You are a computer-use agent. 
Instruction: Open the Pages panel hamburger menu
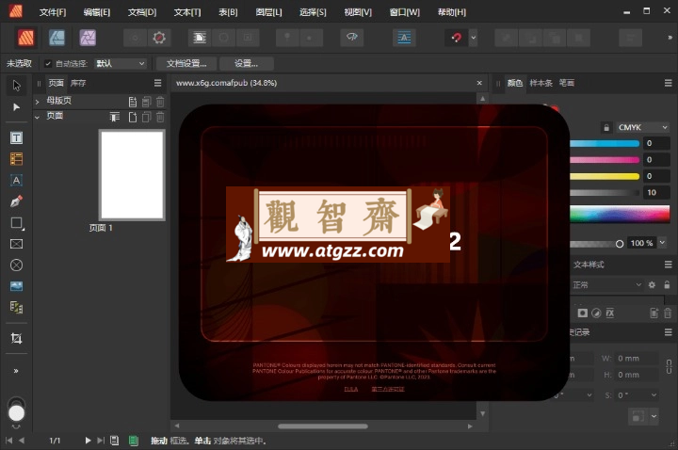(158, 83)
